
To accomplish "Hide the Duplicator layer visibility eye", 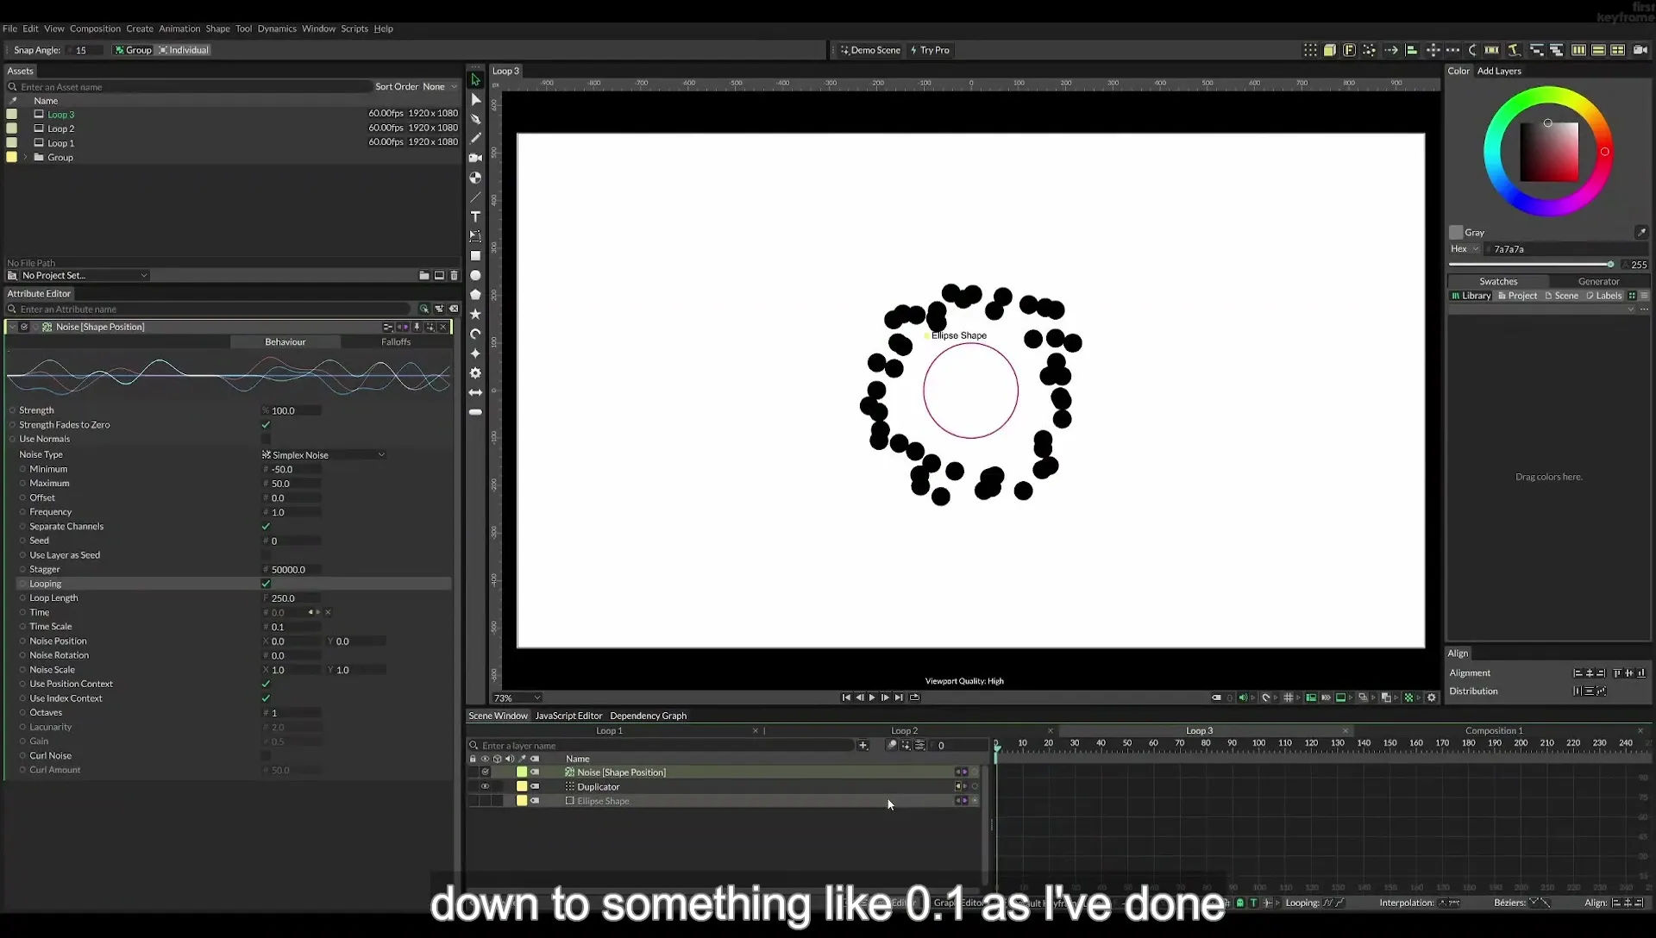I will (x=485, y=786).
